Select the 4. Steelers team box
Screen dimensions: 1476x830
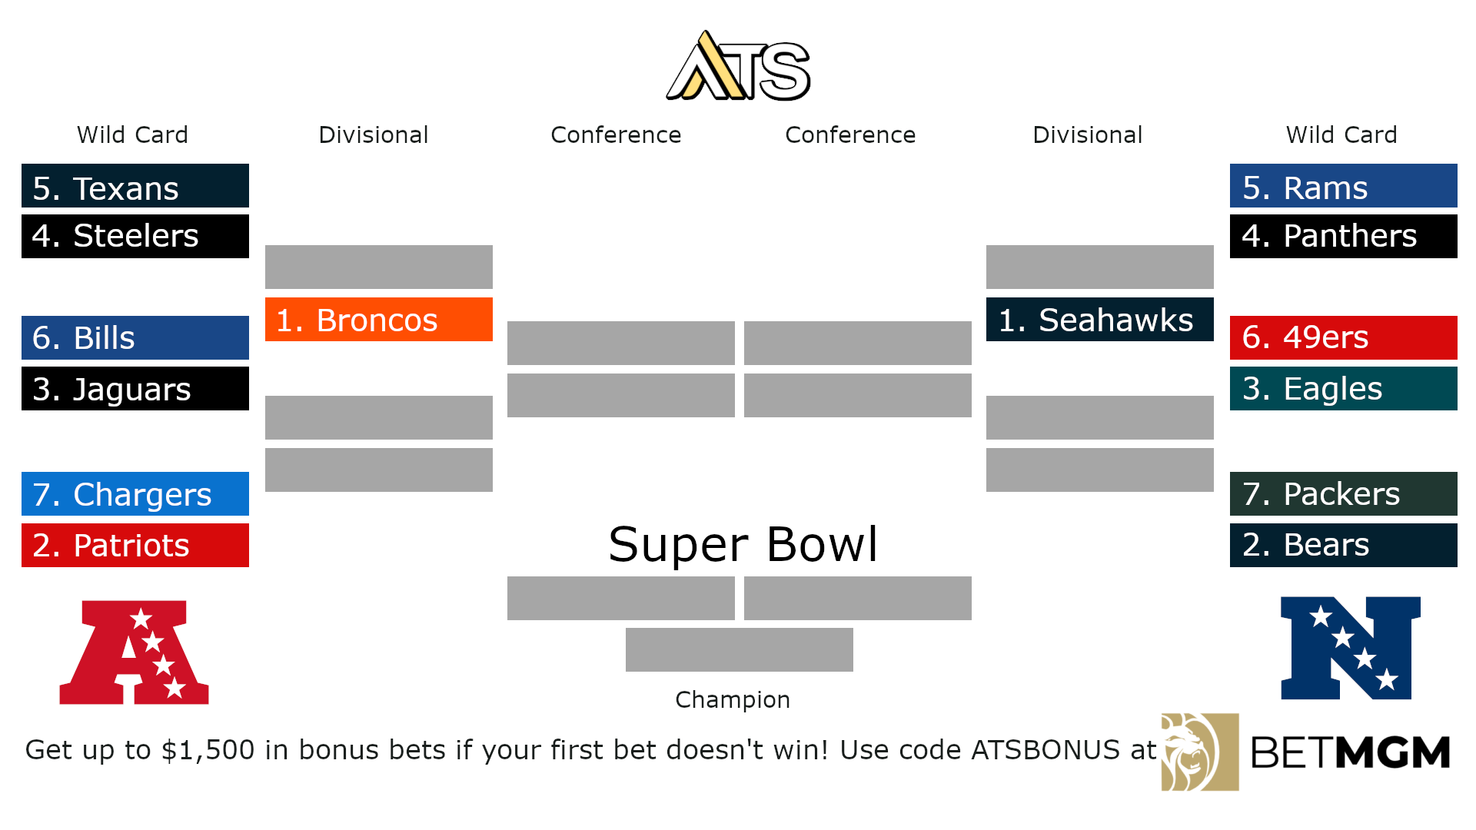135,236
